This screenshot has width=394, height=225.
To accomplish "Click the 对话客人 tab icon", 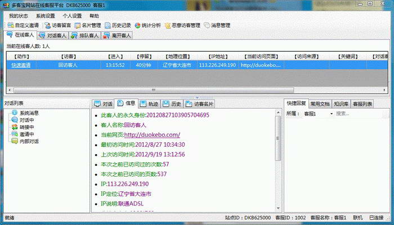I will (x=42, y=35).
